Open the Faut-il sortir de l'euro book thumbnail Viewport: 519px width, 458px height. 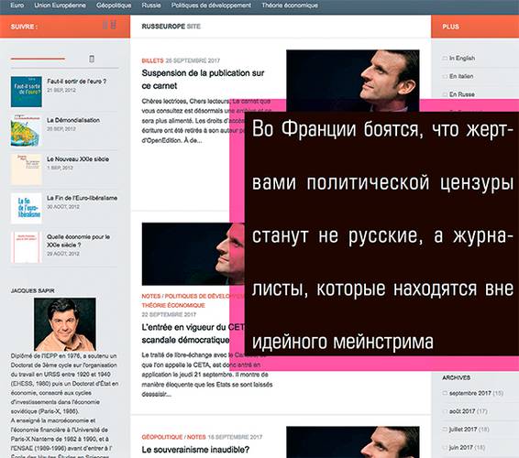27,92
